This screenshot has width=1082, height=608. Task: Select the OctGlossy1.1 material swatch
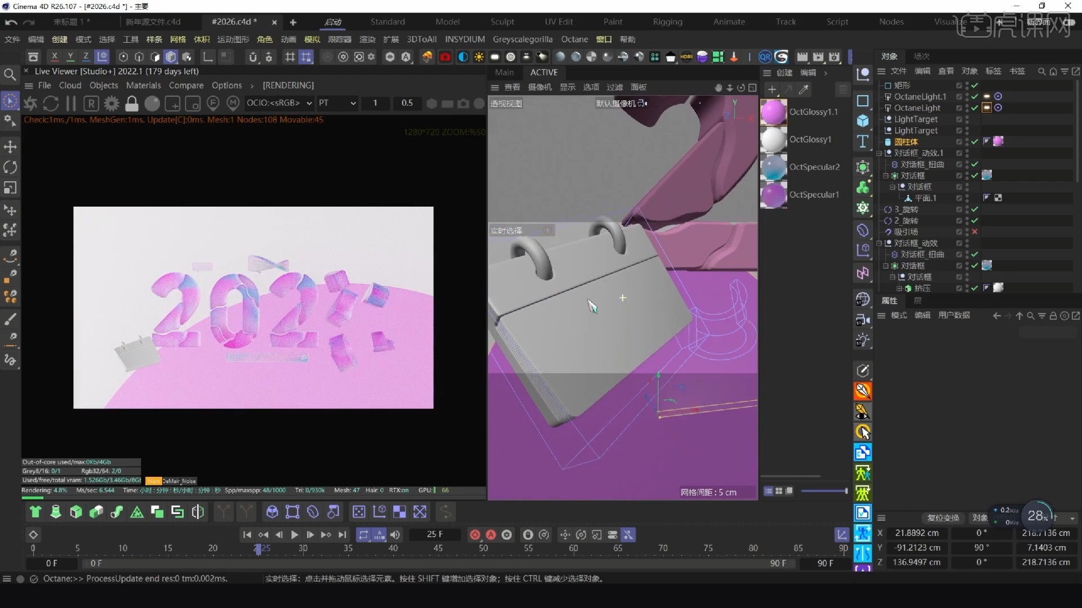click(773, 112)
